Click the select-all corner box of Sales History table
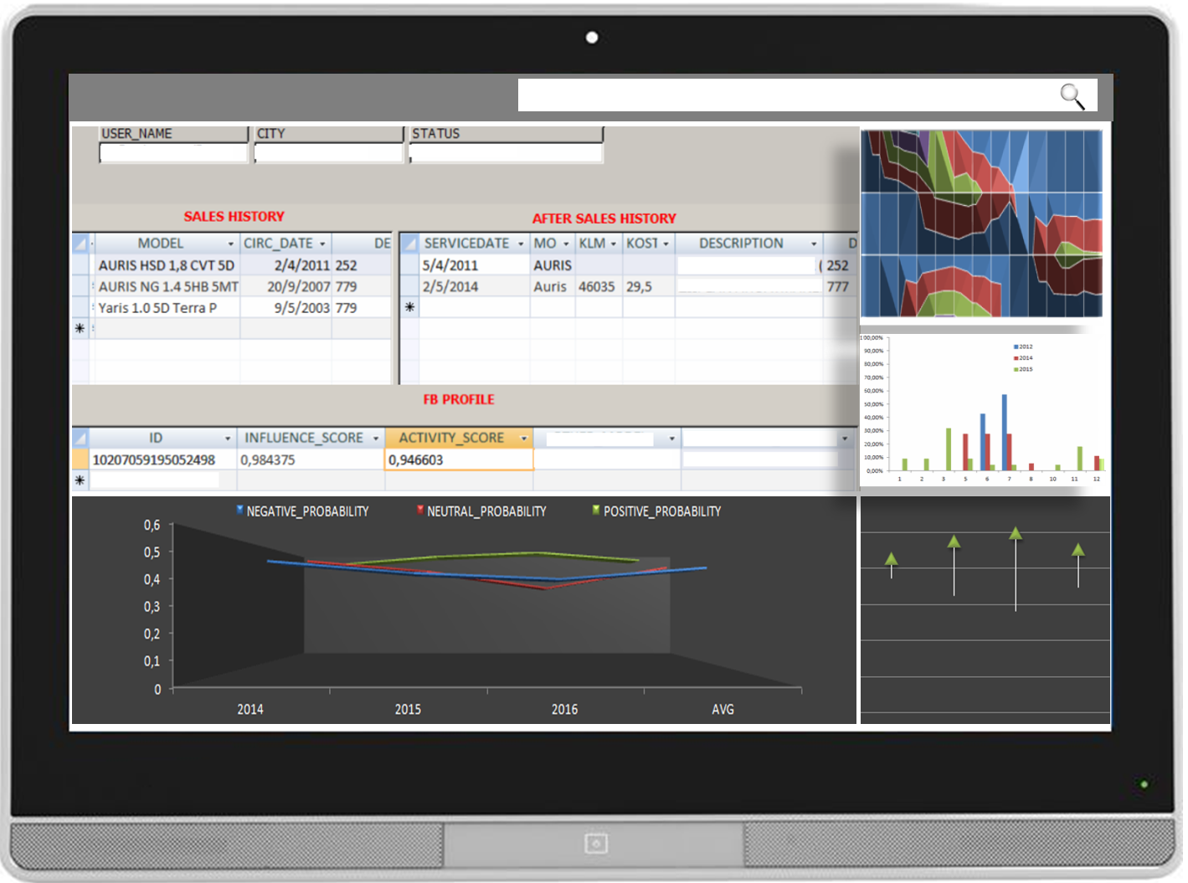Screen dimensions: 1188x883 pos(80,244)
